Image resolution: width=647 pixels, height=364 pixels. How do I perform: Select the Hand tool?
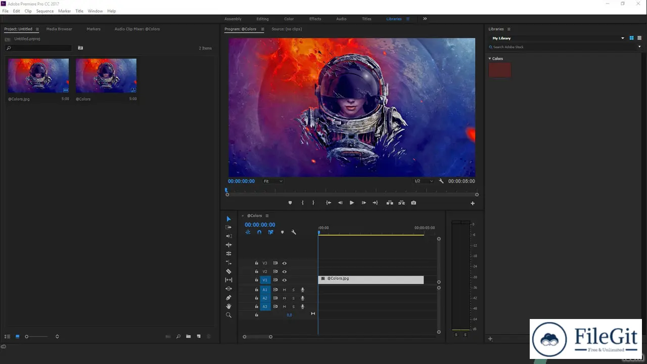point(228,306)
